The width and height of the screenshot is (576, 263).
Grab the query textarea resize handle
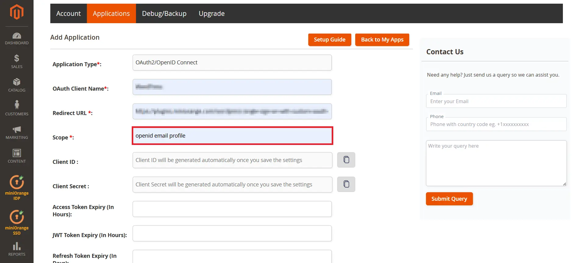pos(564,184)
